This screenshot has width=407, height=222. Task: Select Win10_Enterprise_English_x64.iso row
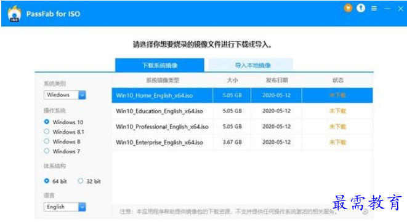pyautogui.click(x=242, y=142)
